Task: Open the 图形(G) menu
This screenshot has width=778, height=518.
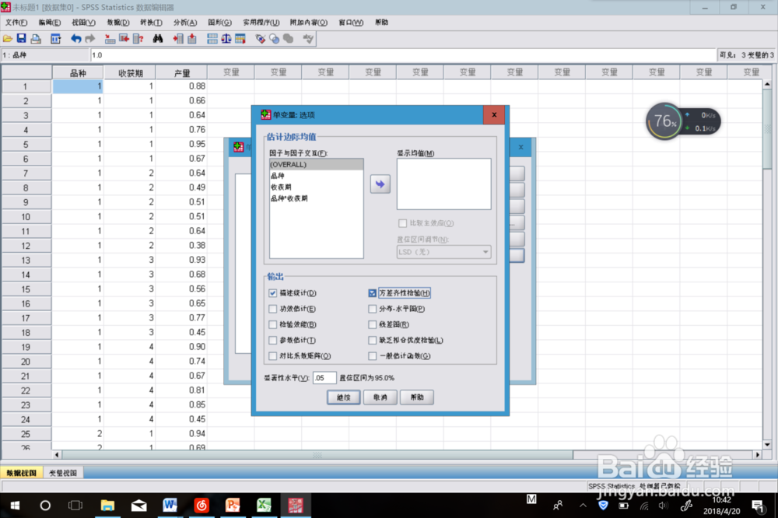Action: (x=219, y=23)
